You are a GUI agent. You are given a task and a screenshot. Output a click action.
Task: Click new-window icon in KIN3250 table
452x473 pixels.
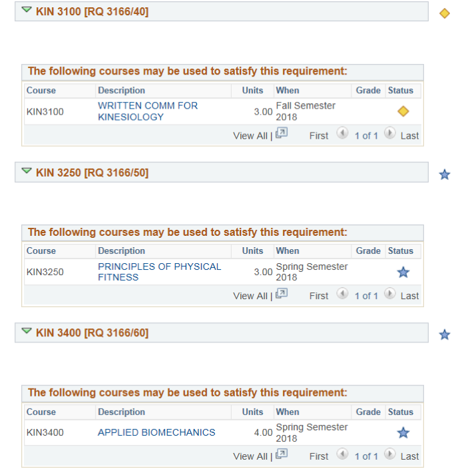pyautogui.click(x=282, y=294)
